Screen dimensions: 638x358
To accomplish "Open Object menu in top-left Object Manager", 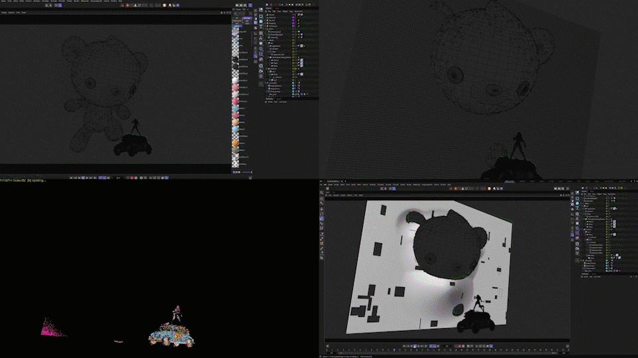I will (x=285, y=11).
